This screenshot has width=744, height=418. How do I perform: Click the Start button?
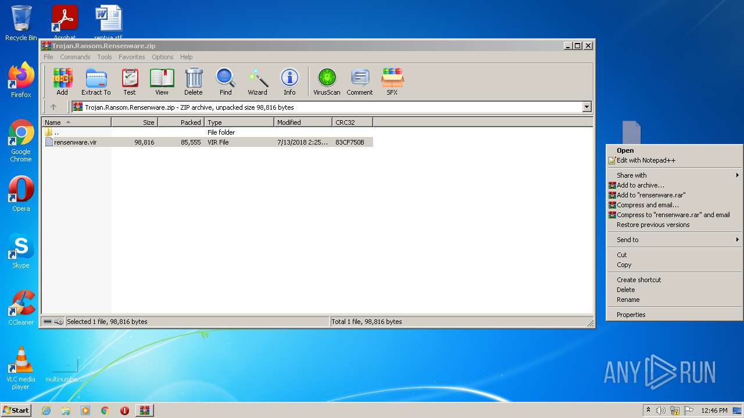pyautogui.click(x=16, y=410)
